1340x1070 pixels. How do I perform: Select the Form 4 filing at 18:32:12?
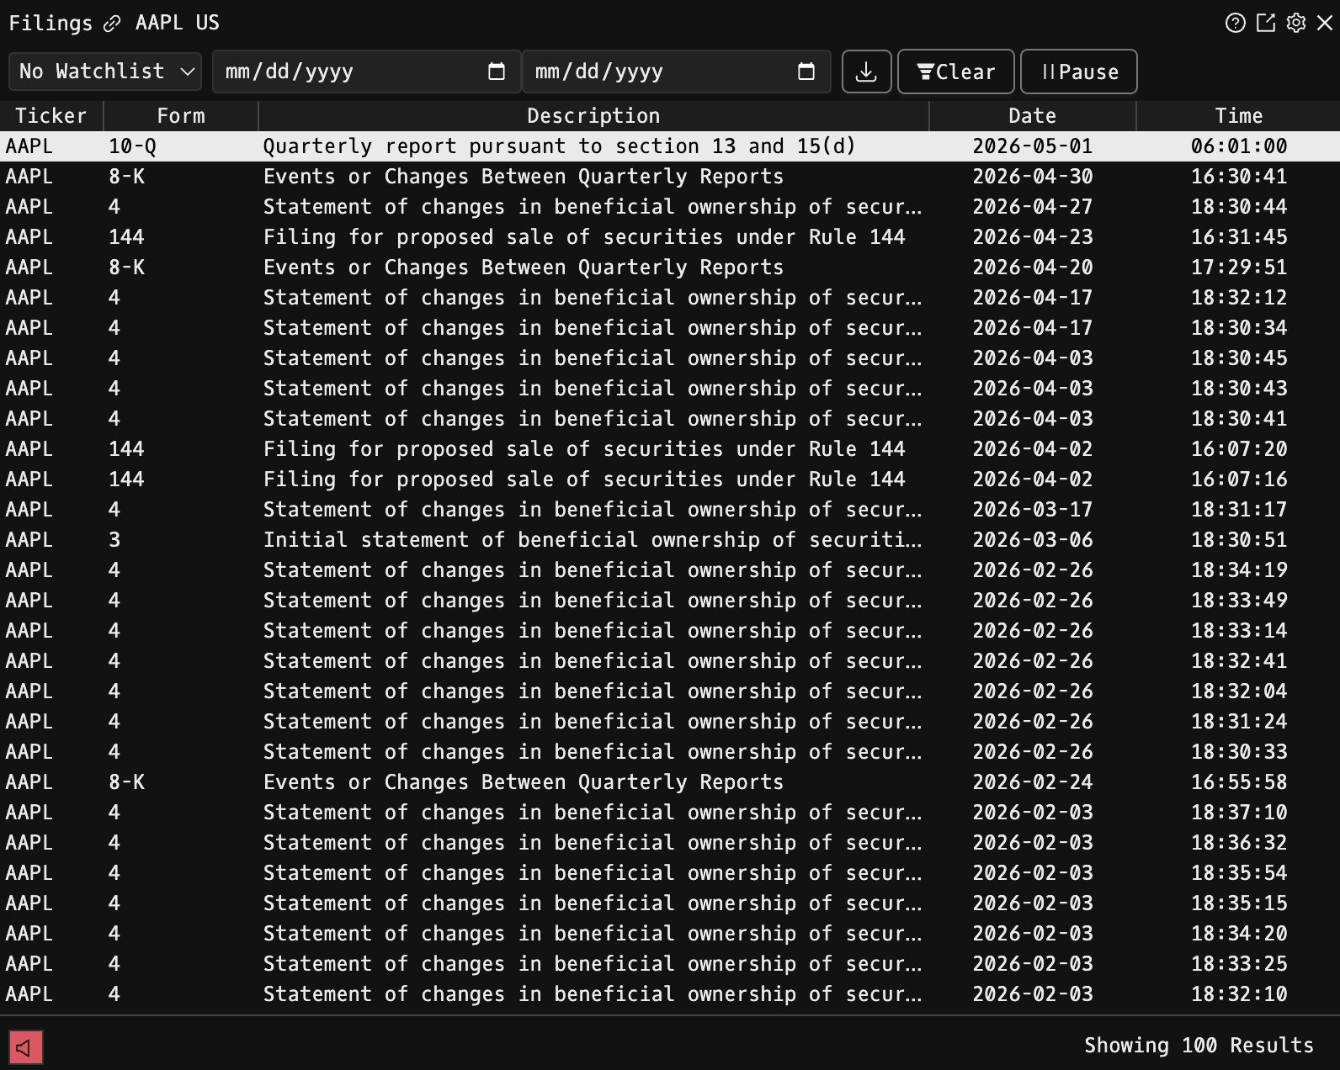tap(670, 298)
